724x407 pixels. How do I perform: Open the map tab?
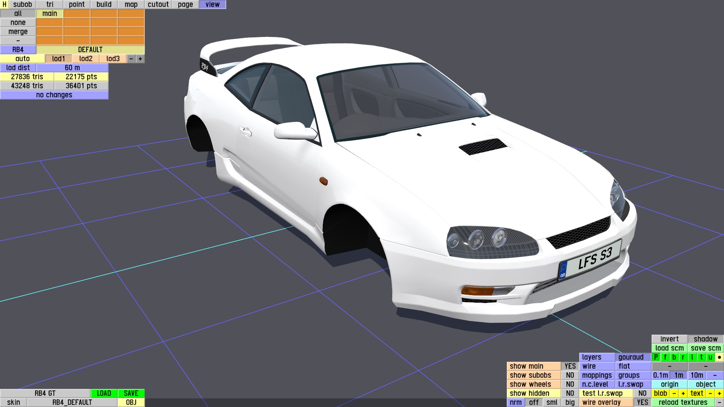(131, 4)
